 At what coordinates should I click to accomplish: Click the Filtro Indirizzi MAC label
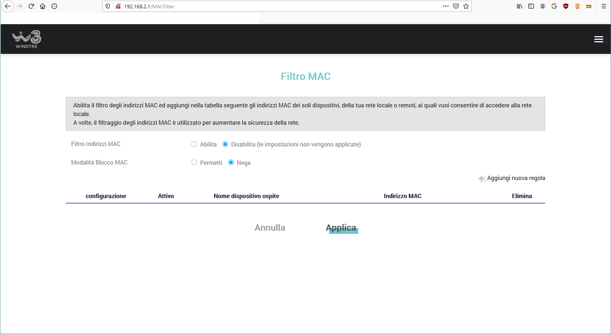click(96, 144)
